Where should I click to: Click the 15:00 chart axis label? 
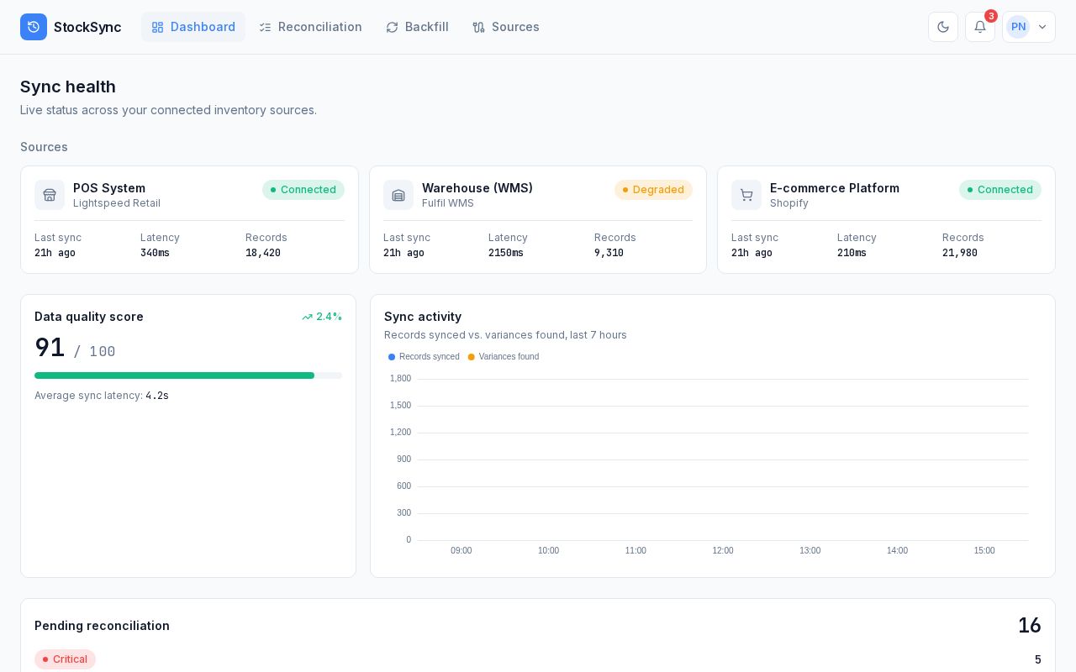pos(984,551)
